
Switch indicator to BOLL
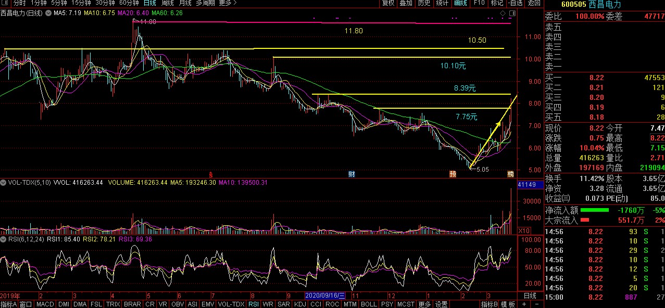tap(368, 304)
